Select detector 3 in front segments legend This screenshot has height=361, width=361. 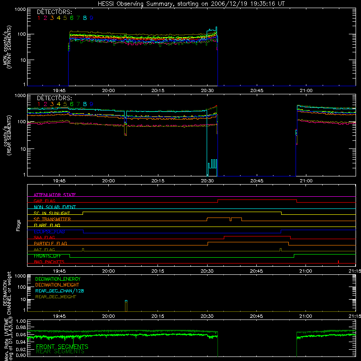pyautogui.click(x=52, y=18)
